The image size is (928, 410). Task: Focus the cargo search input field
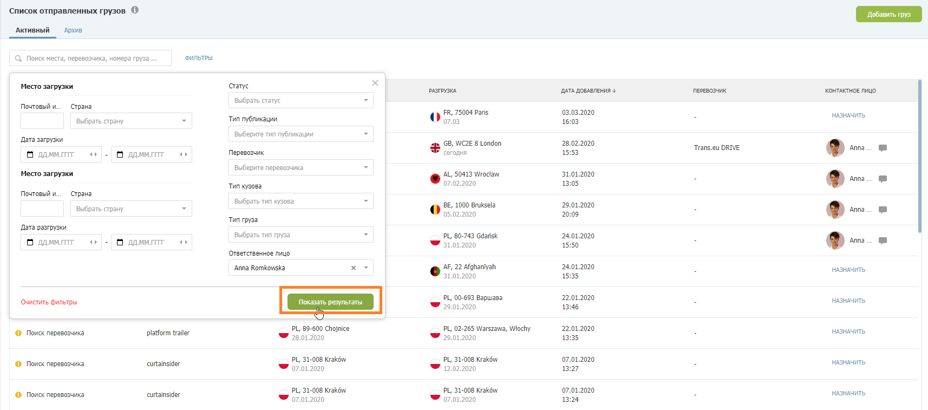pyautogui.click(x=90, y=58)
